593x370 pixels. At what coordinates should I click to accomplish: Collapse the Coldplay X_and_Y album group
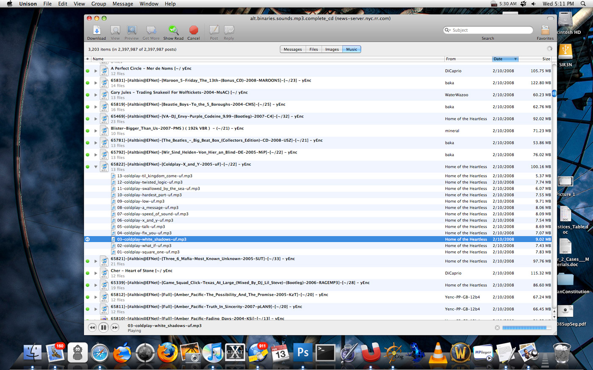(96, 167)
